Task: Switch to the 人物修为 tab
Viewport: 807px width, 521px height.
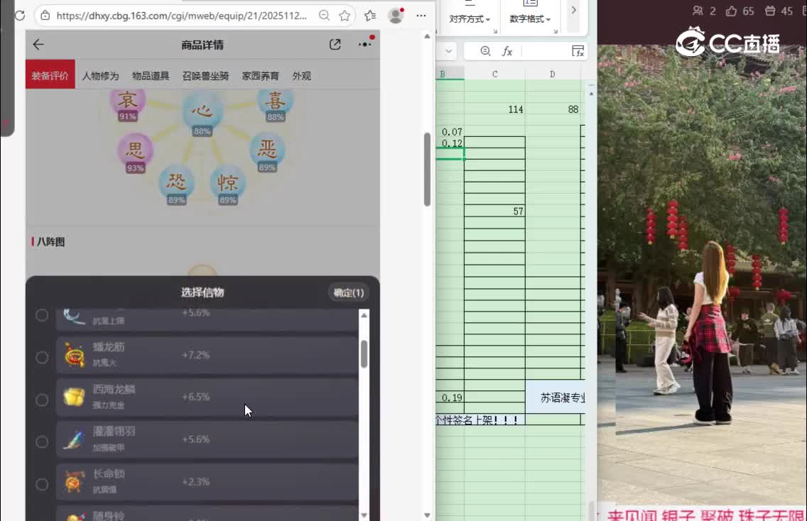Action: click(100, 76)
